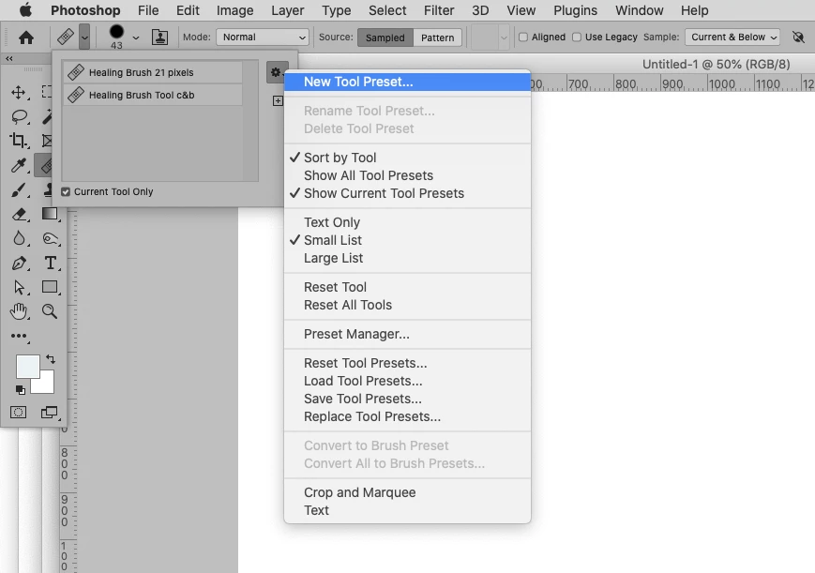
Task: Select the Pen tool
Action: [19, 264]
